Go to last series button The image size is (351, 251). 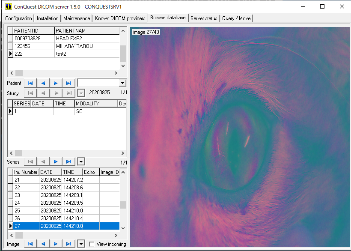69,161
